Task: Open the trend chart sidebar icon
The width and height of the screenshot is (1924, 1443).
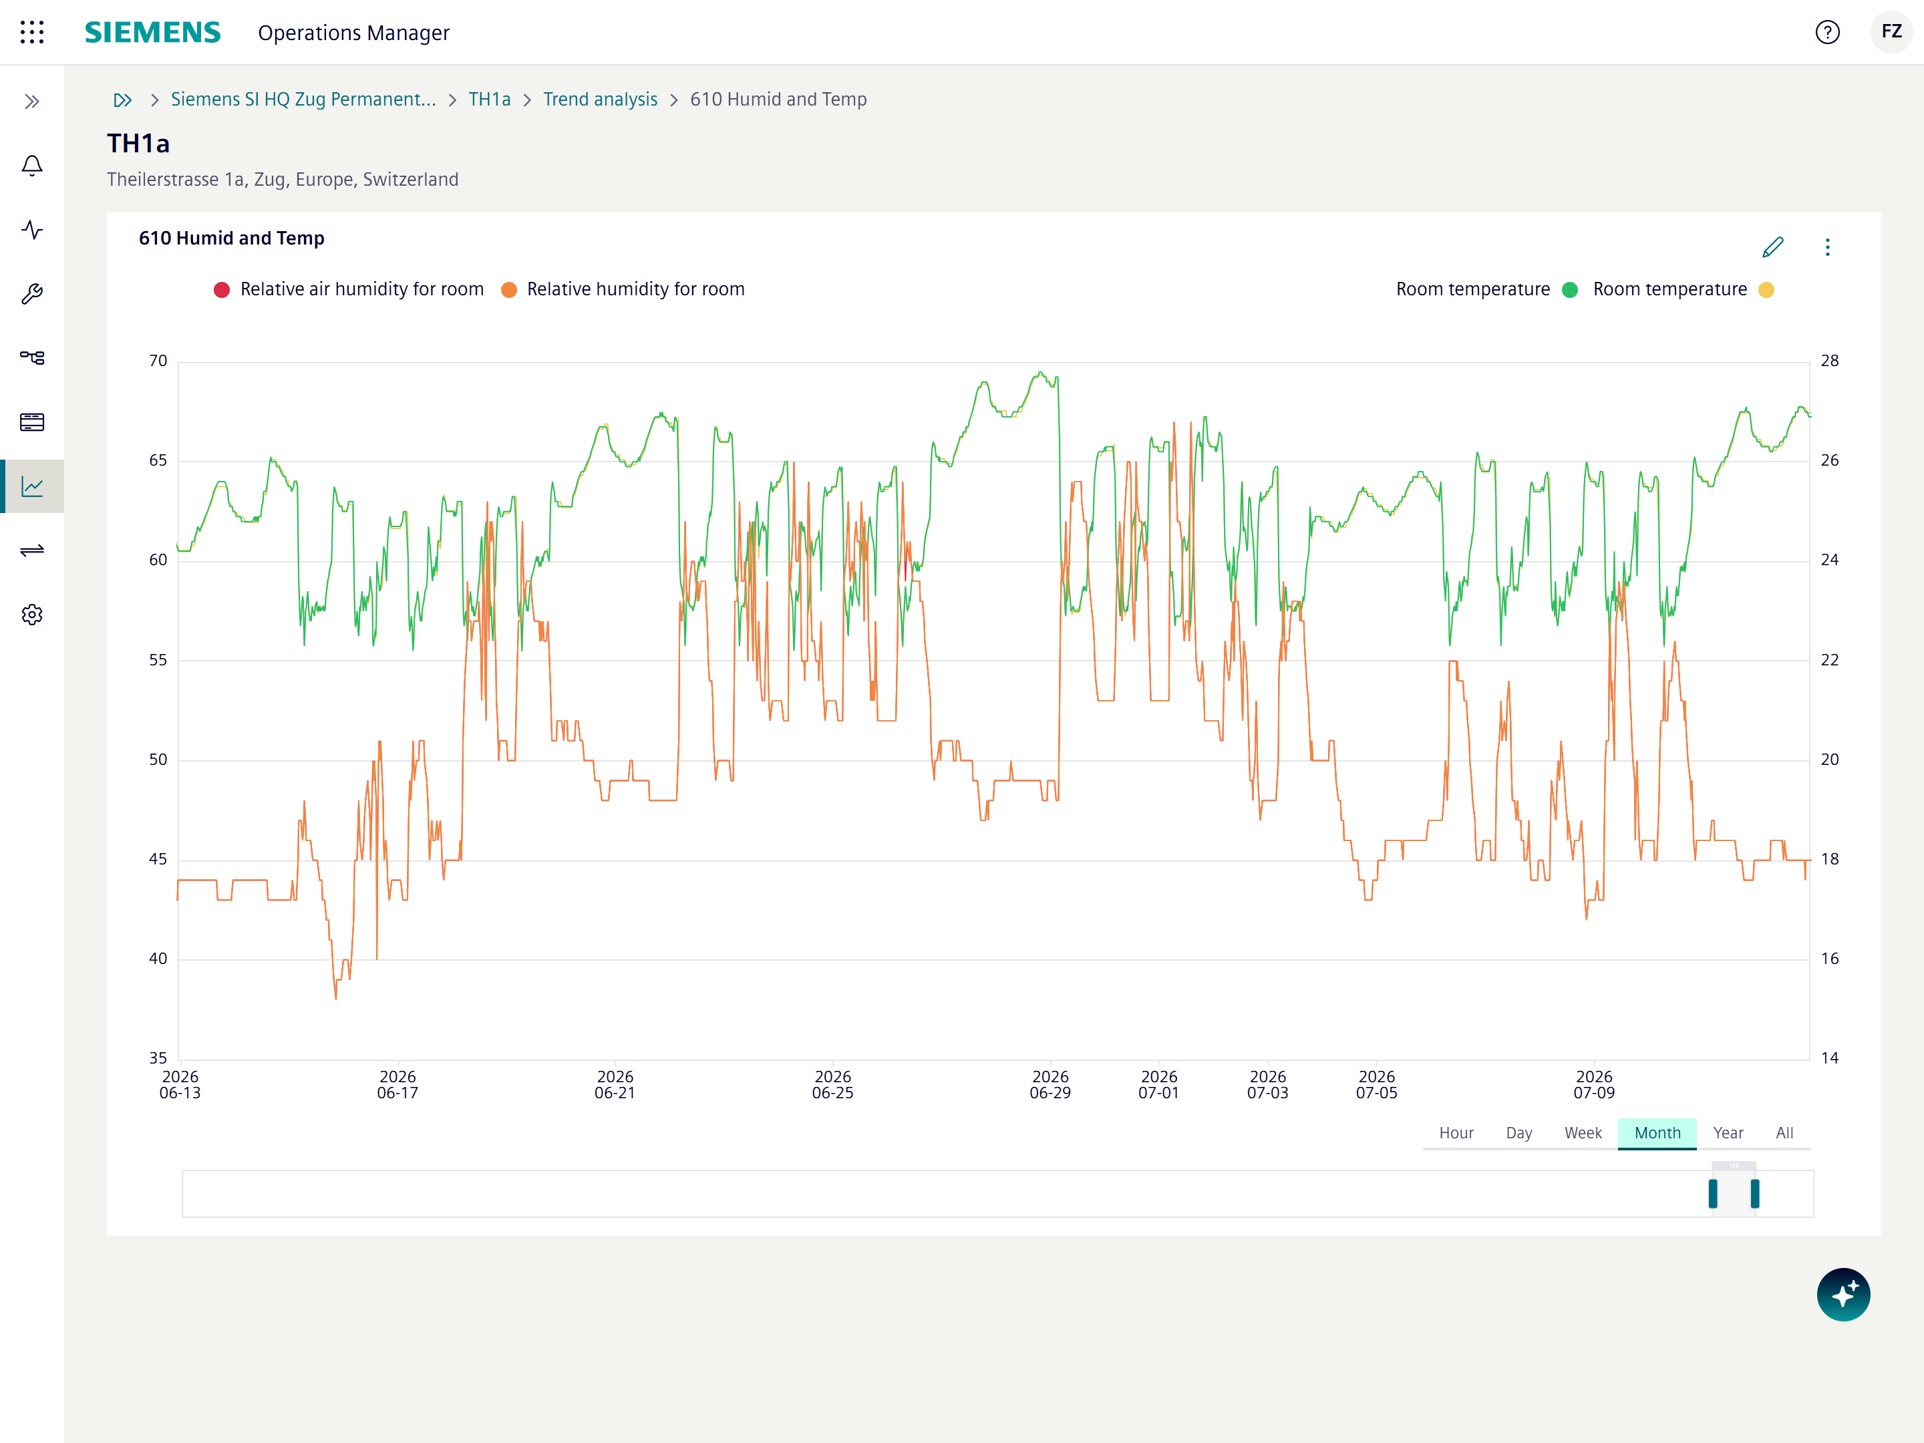Action: (x=32, y=486)
